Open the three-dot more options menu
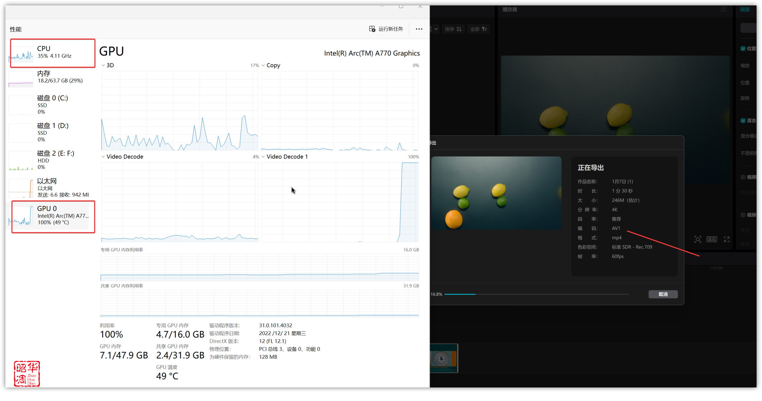This screenshot has height=401, width=762. tap(419, 29)
